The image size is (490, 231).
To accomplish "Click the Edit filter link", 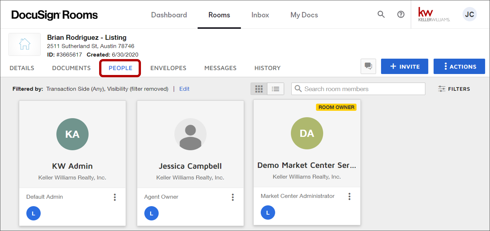I will 184,89.
